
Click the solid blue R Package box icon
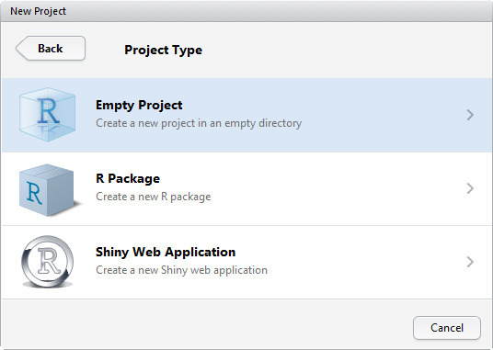coord(49,190)
